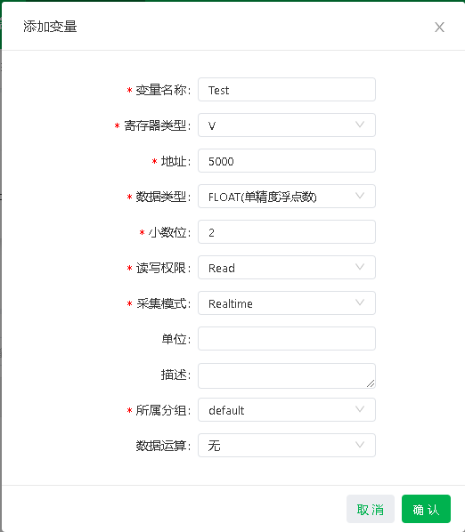Click the 变量名称 label
The image size is (465, 532).
(163, 90)
